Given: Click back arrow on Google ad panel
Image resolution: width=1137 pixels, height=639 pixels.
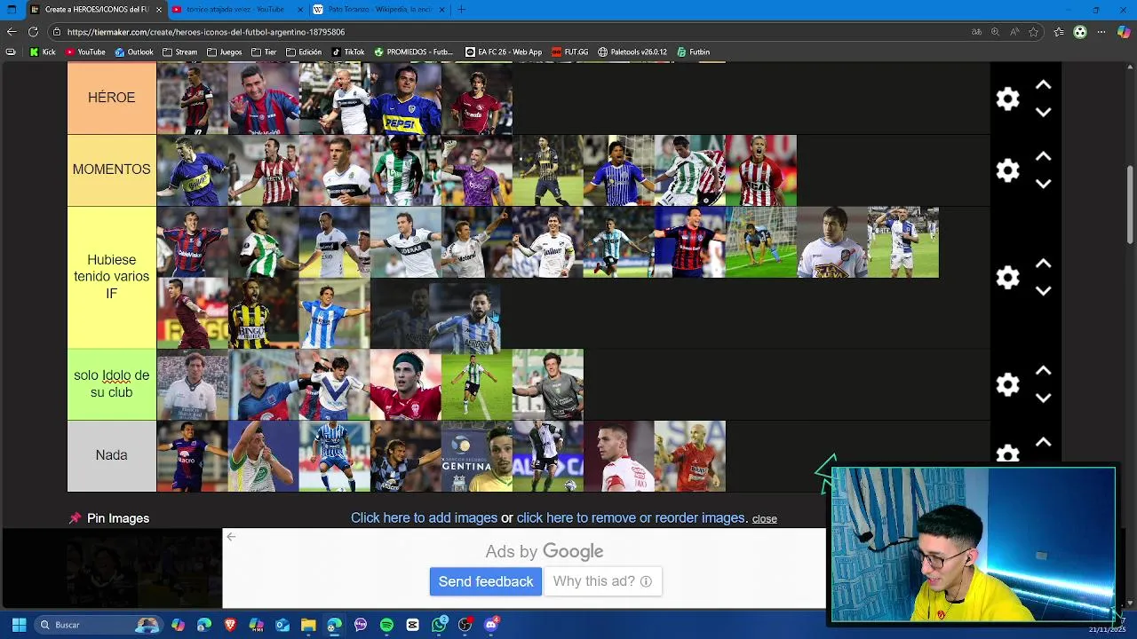Looking at the screenshot, I should pyautogui.click(x=231, y=536).
